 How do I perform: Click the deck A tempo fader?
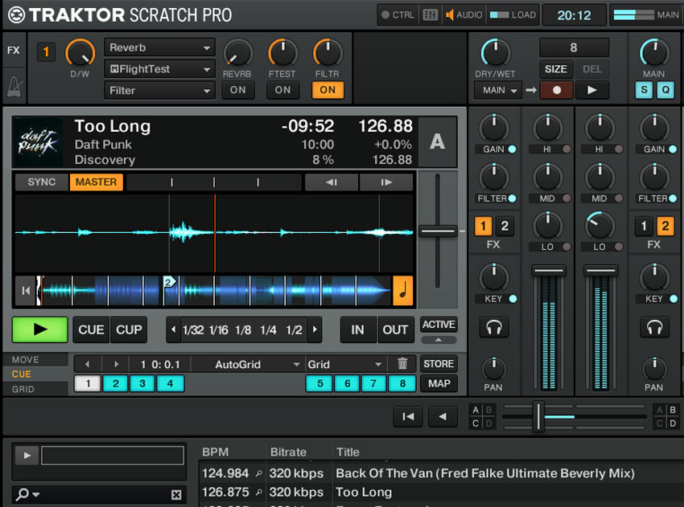click(438, 231)
